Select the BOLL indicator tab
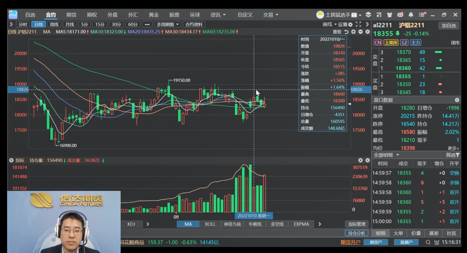The width and height of the screenshot is (467, 253). [210, 224]
